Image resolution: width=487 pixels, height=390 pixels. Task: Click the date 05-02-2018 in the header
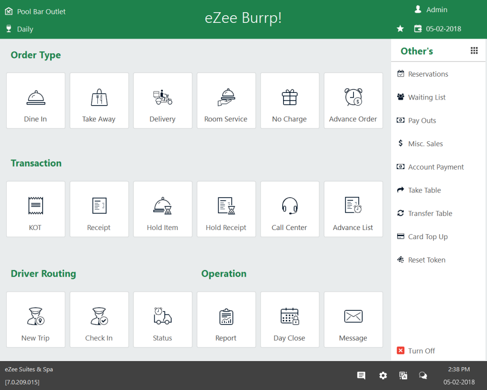click(442, 29)
